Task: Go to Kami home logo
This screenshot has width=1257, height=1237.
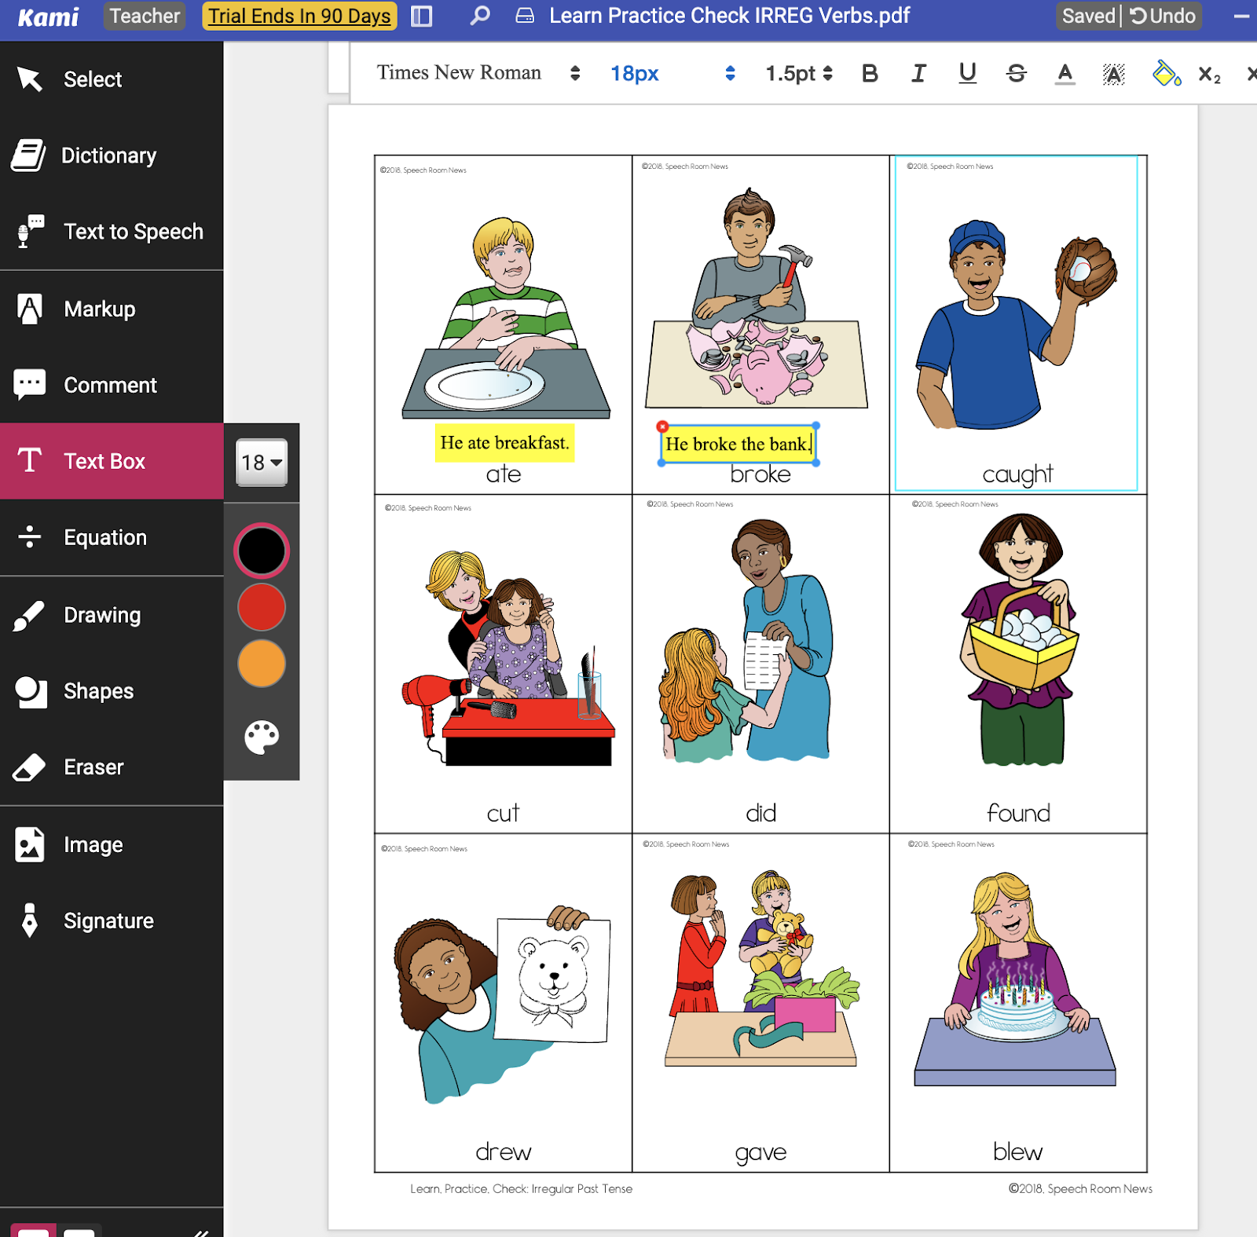Action: coord(49,16)
